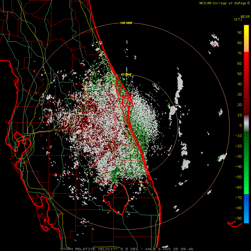Click the -90 value on velocity scale
Screen dimensions: 251x251
(x=238, y=218)
